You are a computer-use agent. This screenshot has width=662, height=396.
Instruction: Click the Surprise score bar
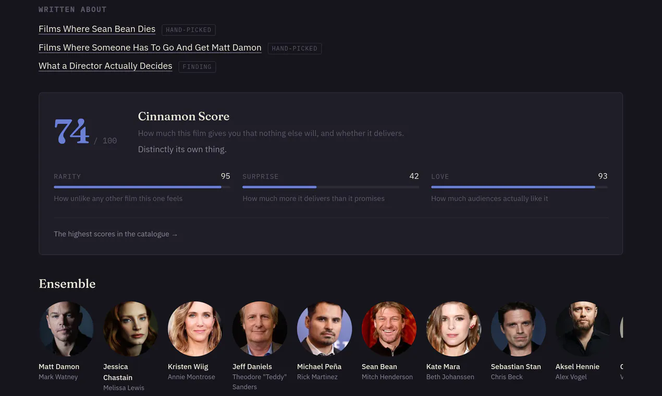click(x=330, y=187)
